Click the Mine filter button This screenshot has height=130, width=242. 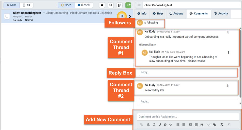tap(11, 5)
